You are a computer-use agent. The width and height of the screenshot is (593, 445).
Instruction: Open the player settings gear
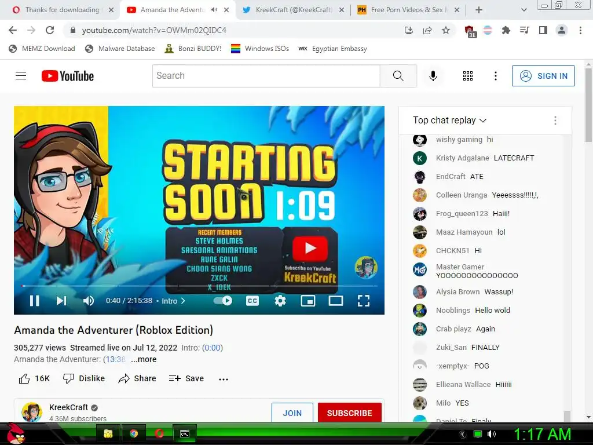(x=280, y=301)
